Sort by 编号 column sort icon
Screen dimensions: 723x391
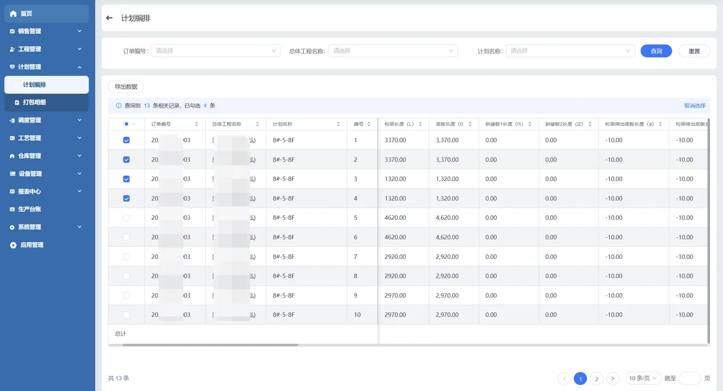pyautogui.click(x=369, y=124)
